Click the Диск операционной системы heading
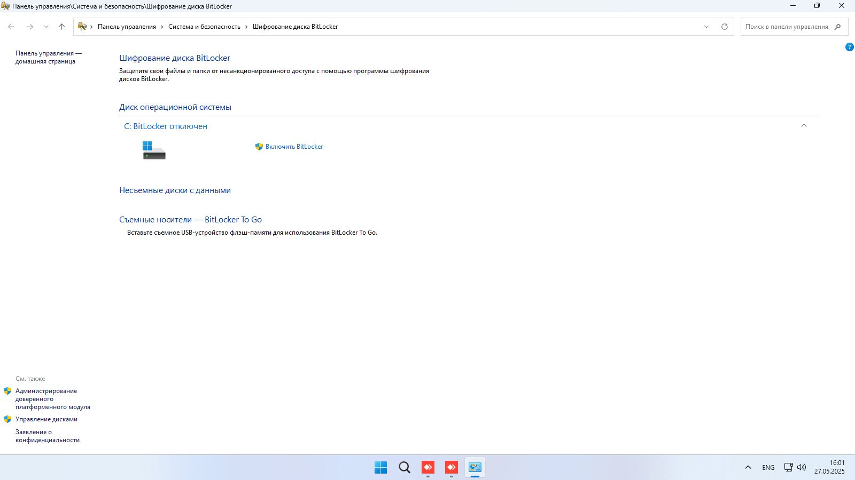855x480 pixels. tap(175, 107)
